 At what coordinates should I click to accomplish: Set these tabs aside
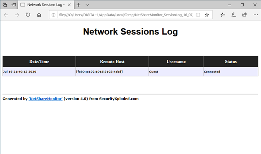[14, 5]
